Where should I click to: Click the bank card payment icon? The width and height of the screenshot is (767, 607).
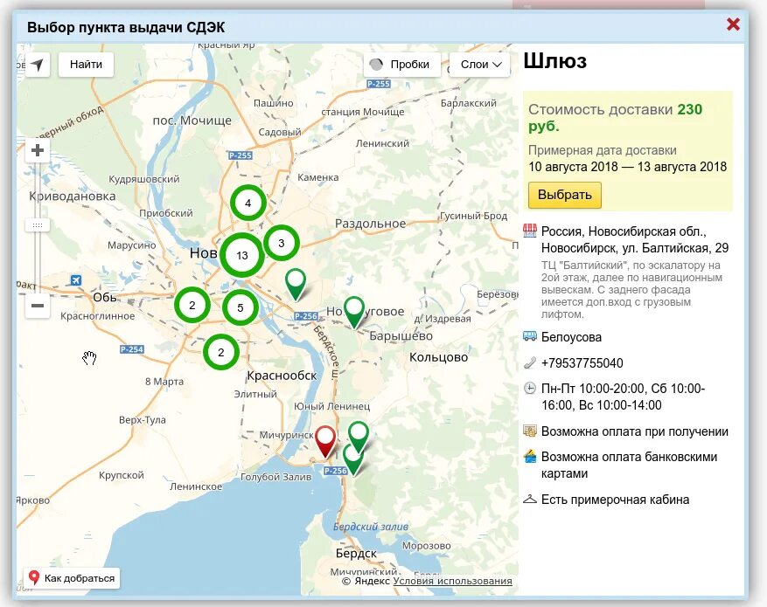(x=530, y=457)
